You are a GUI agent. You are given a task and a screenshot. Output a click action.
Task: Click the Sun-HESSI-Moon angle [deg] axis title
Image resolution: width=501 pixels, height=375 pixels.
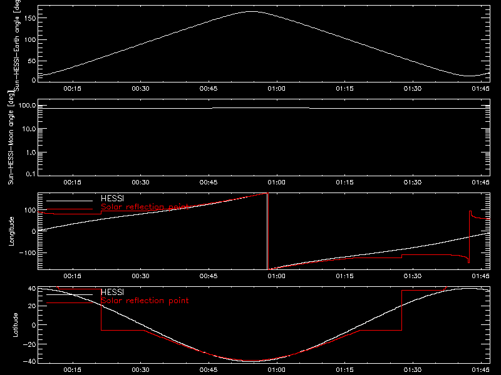point(11,137)
